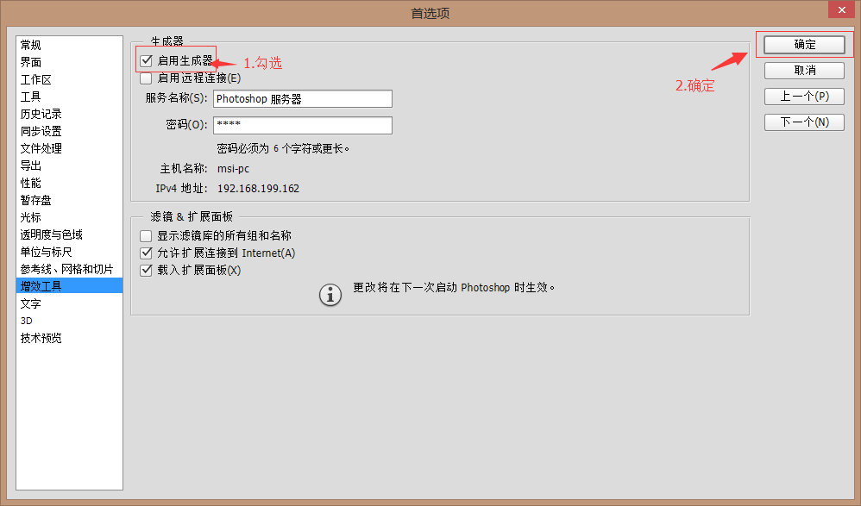Click the 首选项 title bar text
The height and width of the screenshot is (506, 861).
[430, 13]
